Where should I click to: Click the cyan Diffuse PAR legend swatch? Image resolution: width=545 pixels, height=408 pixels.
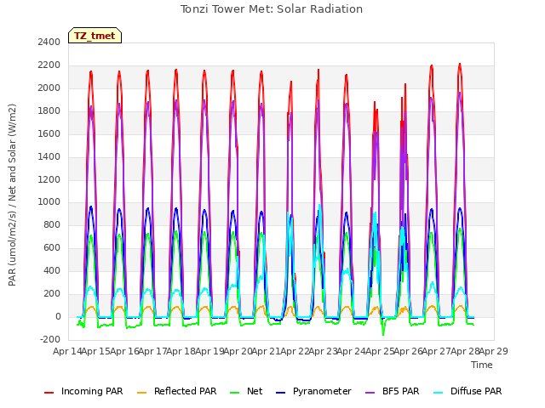pyautogui.click(x=439, y=393)
